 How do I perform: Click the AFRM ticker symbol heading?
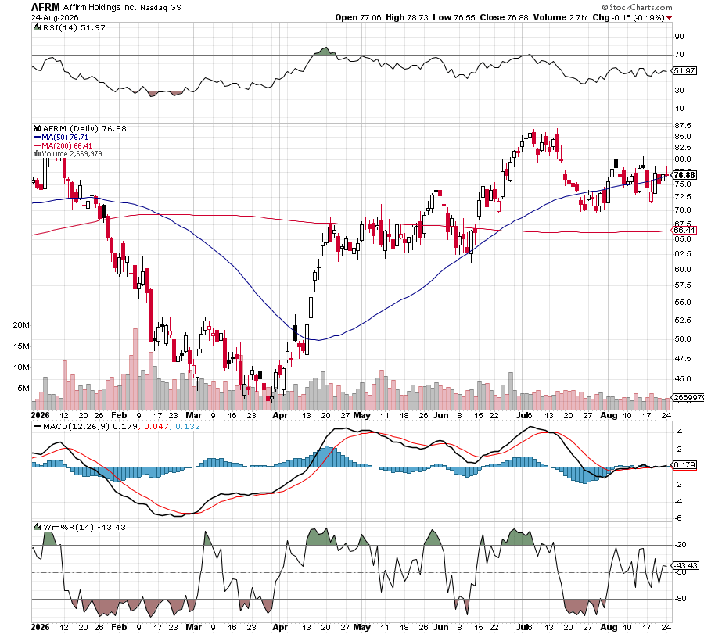[45, 7]
